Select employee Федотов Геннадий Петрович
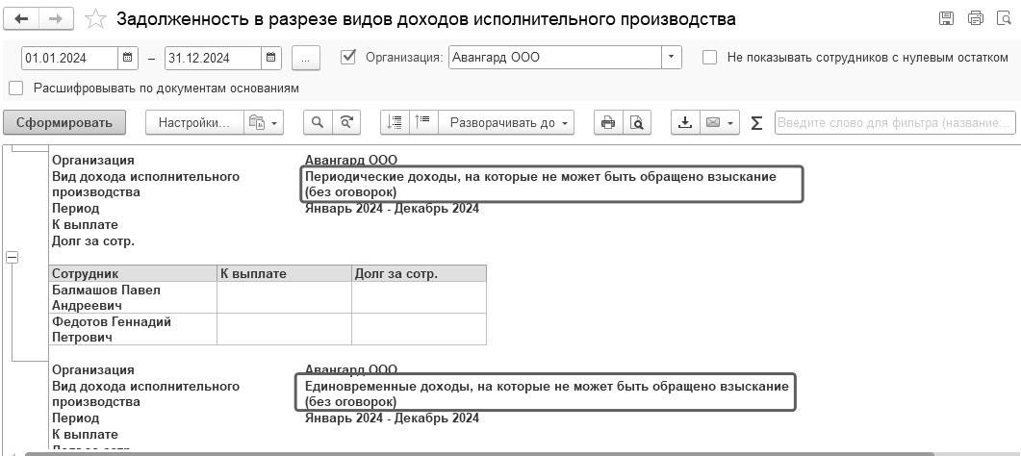Screen dimensions: 1021x456 pos(133,329)
